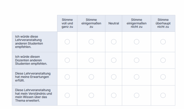Choose 'Stimme einigermaßen zu' for Verständnis erweitert
184x109 pixels.
coord(91,95)
